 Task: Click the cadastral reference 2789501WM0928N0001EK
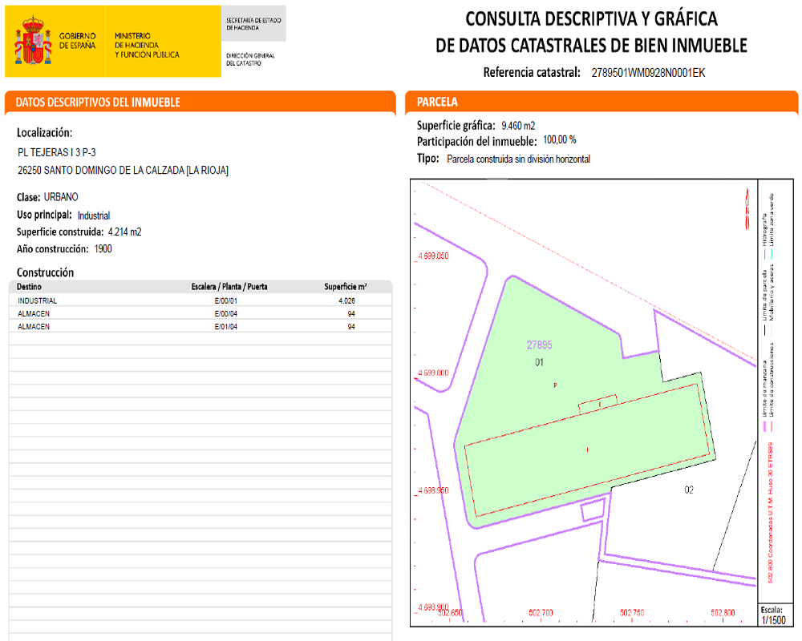tap(647, 73)
